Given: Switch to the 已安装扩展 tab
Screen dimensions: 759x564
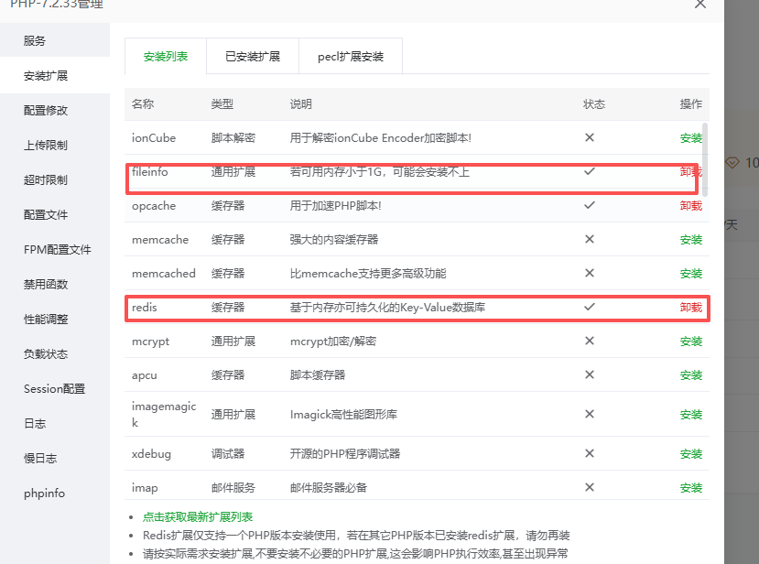Looking at the screenshot, I should point(253,56).
